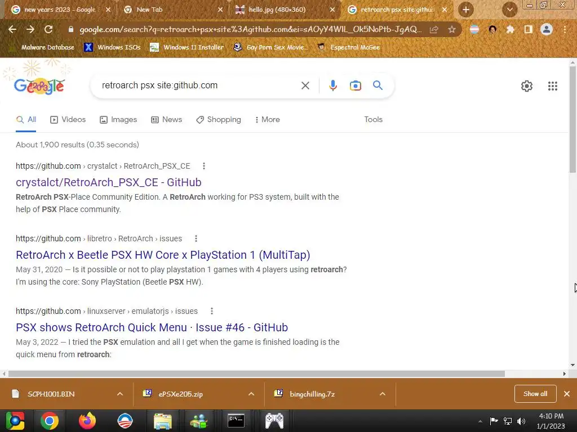The height and width of the screenshot is (432, 577).
Task: Reload the current page
Action: point(48,29)
